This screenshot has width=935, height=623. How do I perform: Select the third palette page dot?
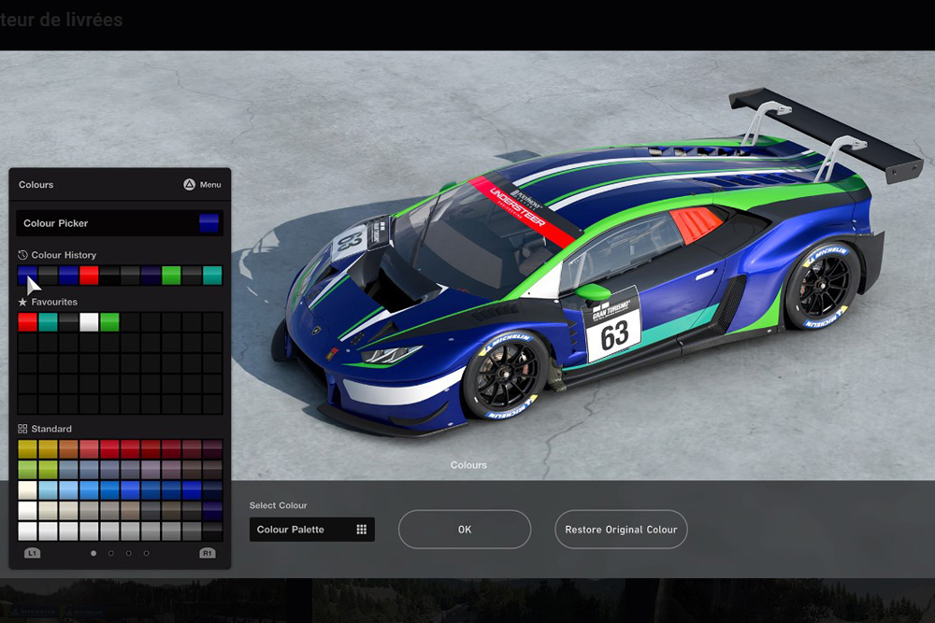point(129,553)
